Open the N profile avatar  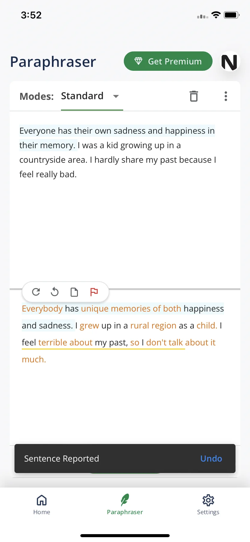[x=229, y=62]
